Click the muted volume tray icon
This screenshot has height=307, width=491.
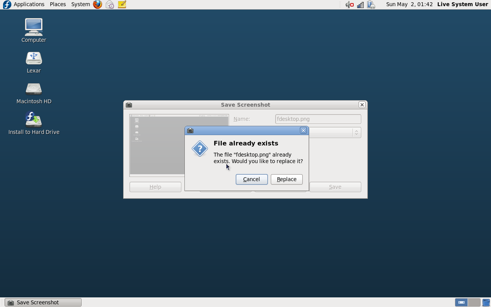[x=349, y=5]
